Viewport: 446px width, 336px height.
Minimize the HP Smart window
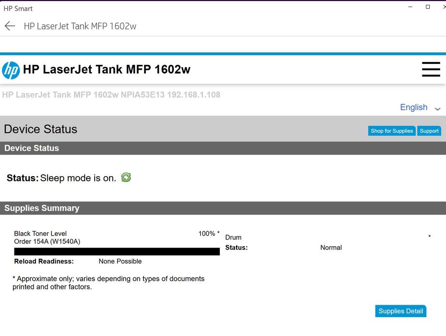(410, 7)
